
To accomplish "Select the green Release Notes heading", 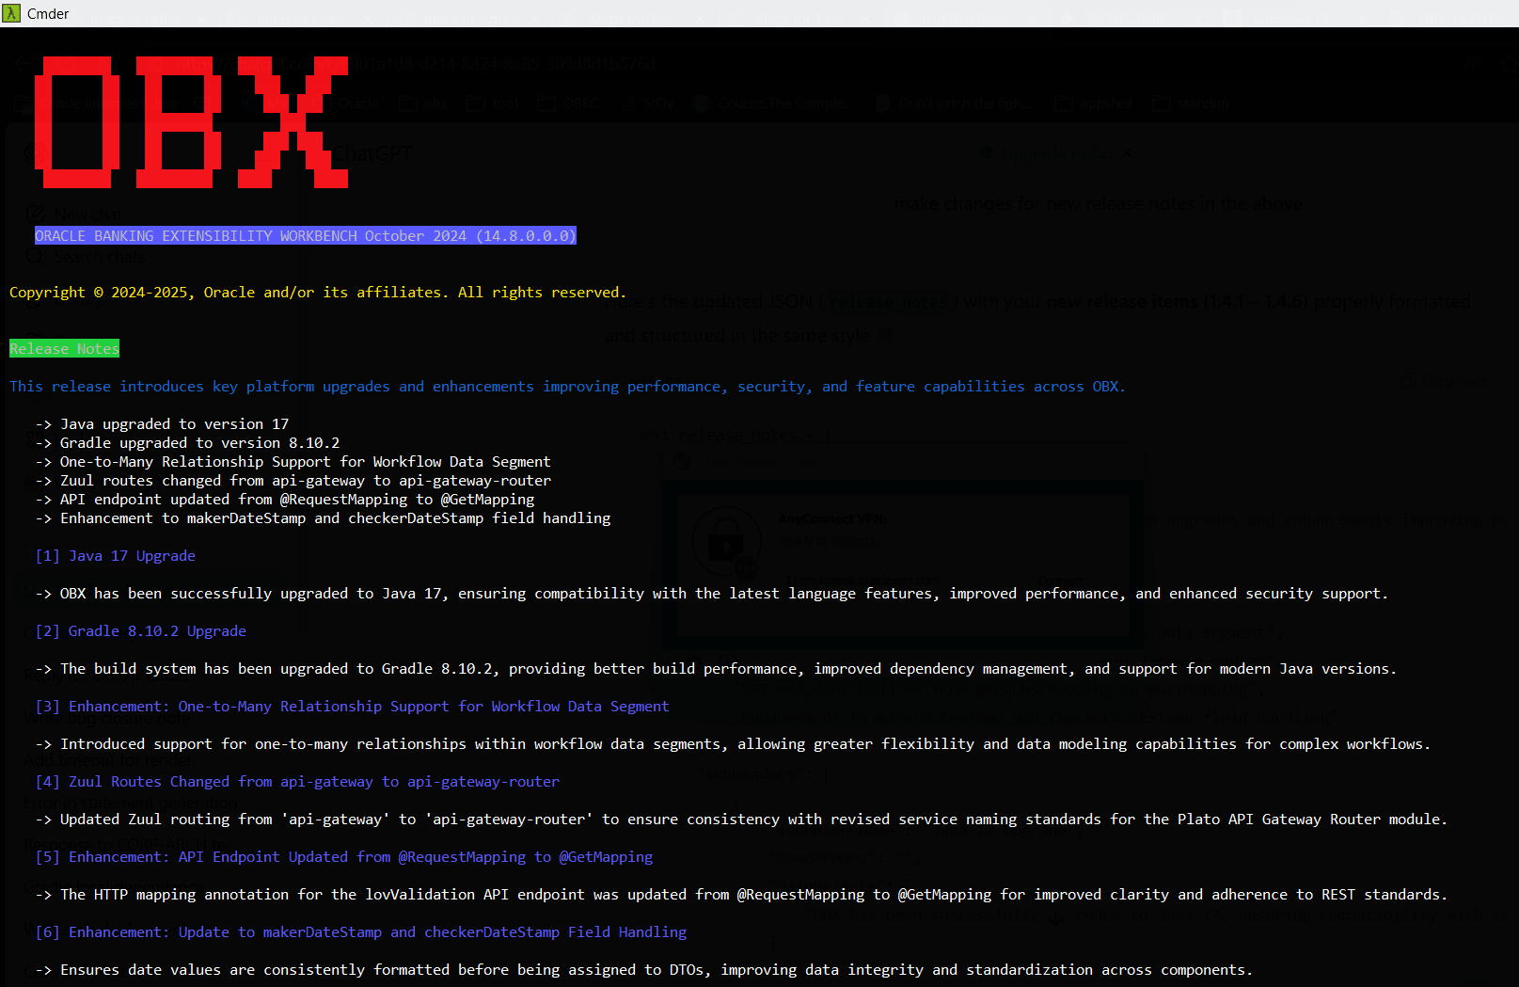I will [x=65, y=349].
